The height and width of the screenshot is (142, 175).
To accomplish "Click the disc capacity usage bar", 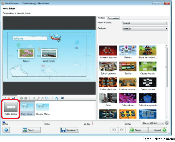I will (x=72, y=123).
